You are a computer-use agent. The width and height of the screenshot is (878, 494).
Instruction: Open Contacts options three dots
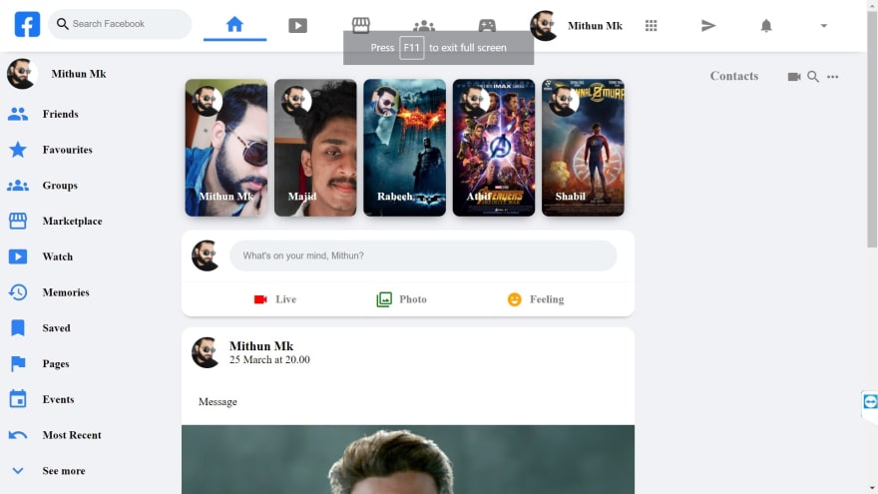833,77
